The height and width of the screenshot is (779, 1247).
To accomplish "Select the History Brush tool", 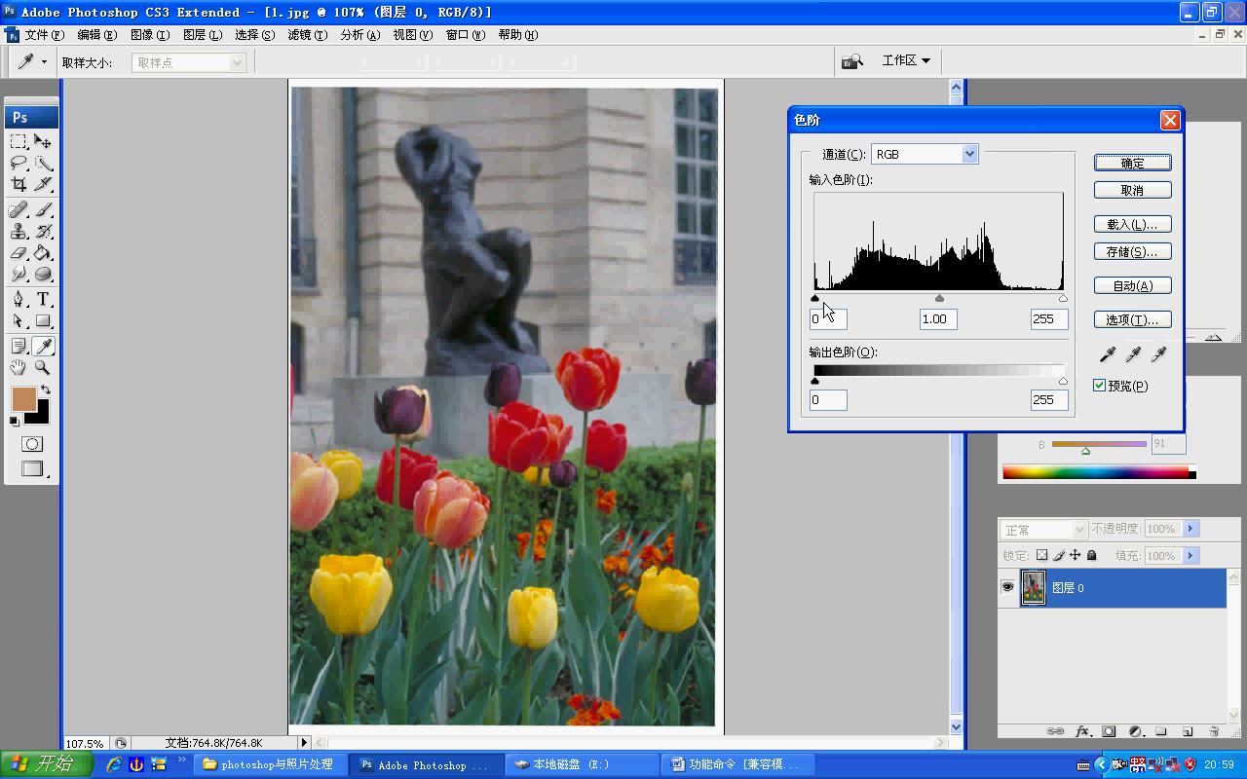I will coord(43,231).
